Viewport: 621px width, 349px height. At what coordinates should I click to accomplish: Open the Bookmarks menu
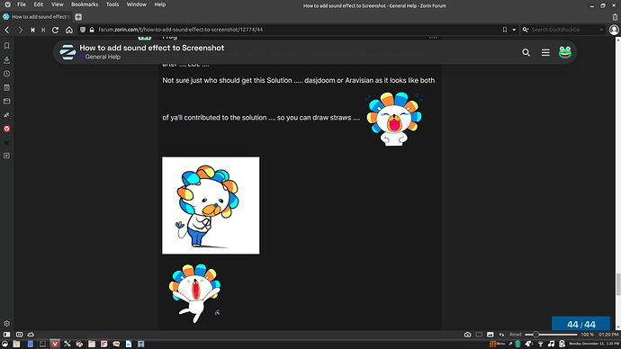point(85,4)
